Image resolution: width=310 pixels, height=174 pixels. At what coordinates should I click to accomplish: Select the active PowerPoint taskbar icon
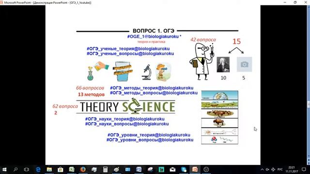[195, 170]
